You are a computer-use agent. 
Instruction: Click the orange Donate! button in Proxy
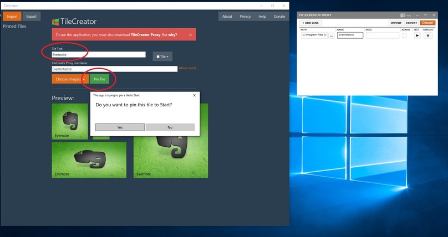point(427,23)
